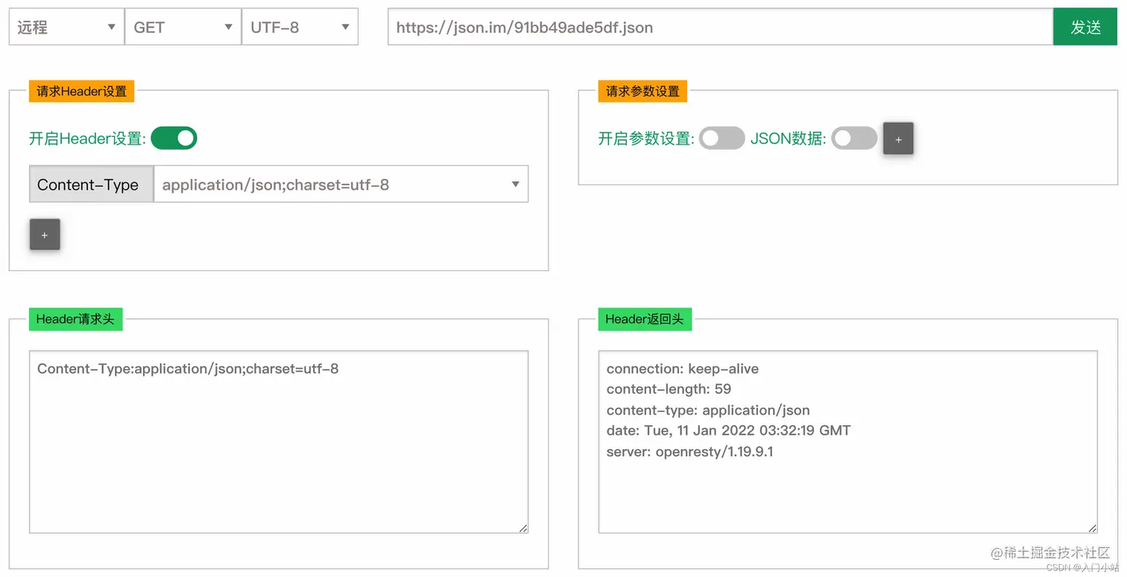Click the green 发送 send button
The image size is (1127, 577).
pos(1085,27)
